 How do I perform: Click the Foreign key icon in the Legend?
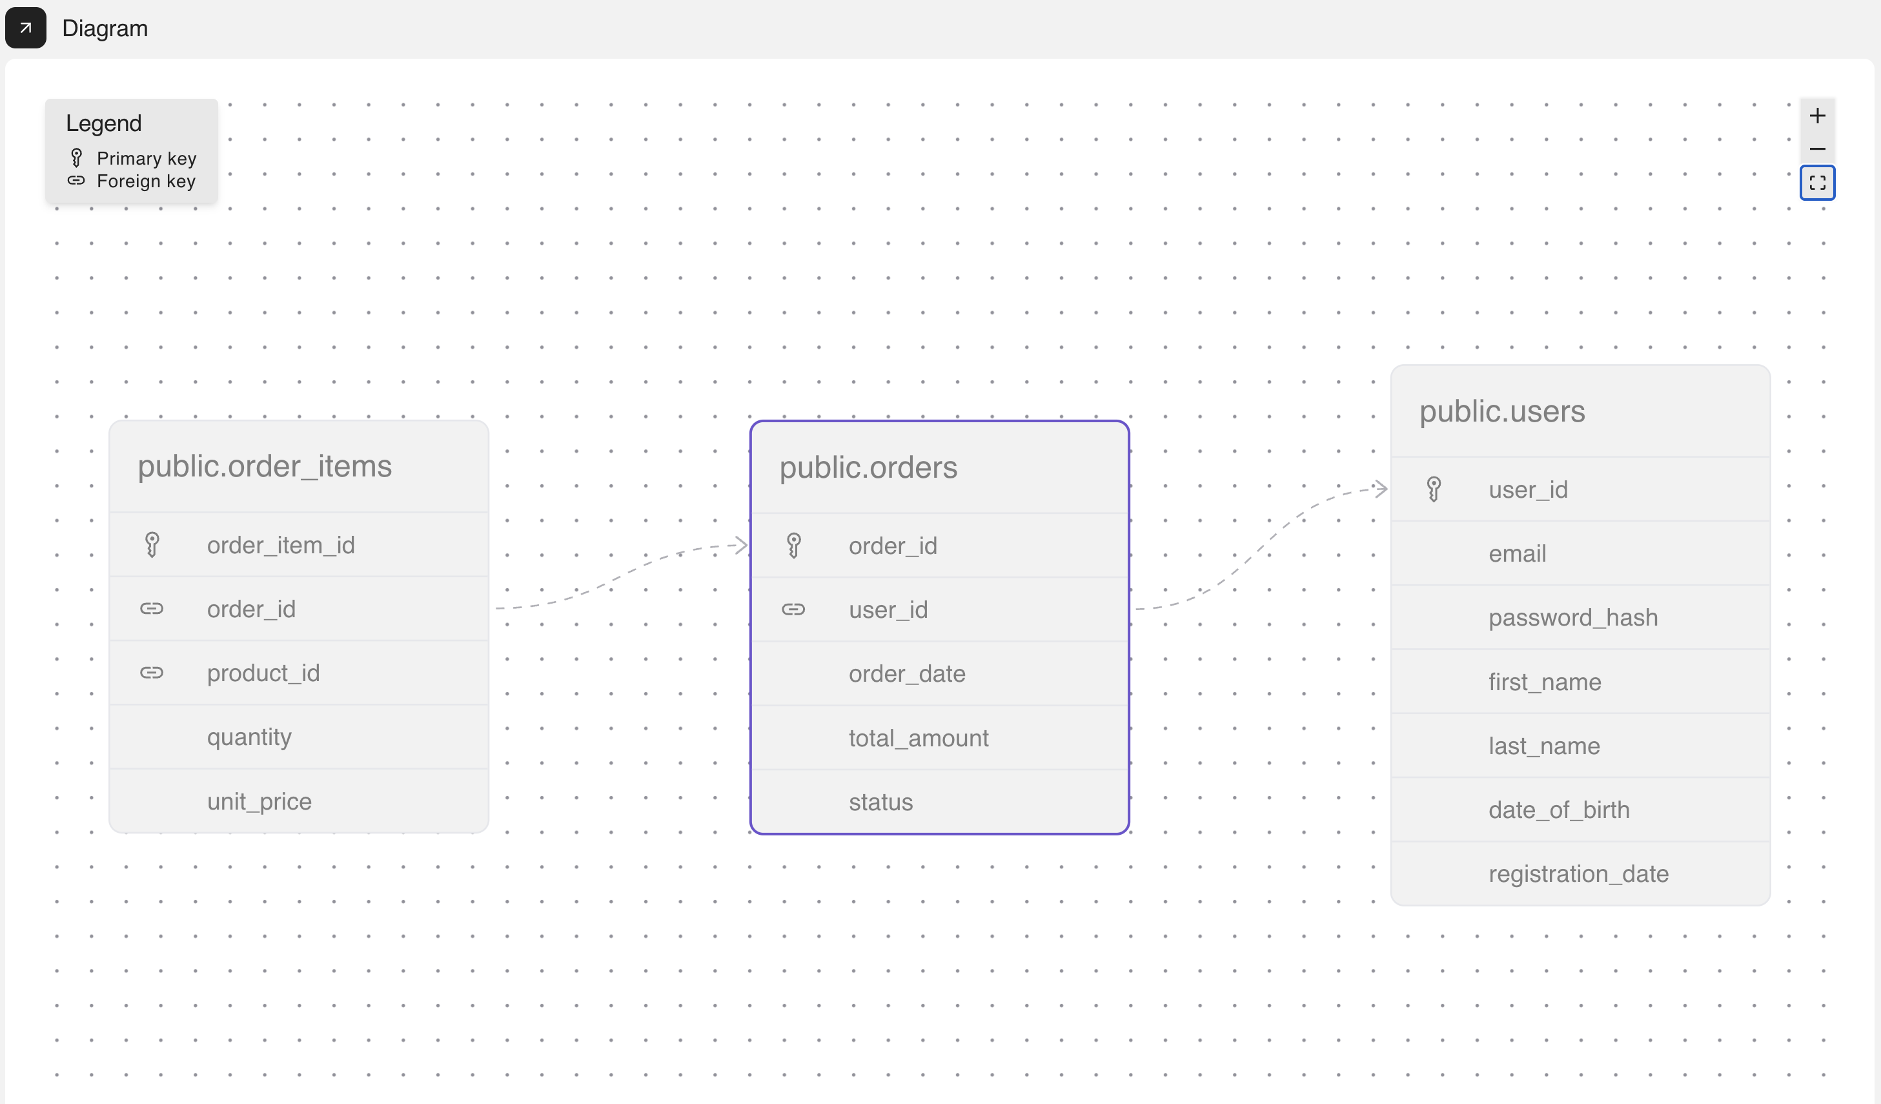pyautogui.click(x=76, y=181)
